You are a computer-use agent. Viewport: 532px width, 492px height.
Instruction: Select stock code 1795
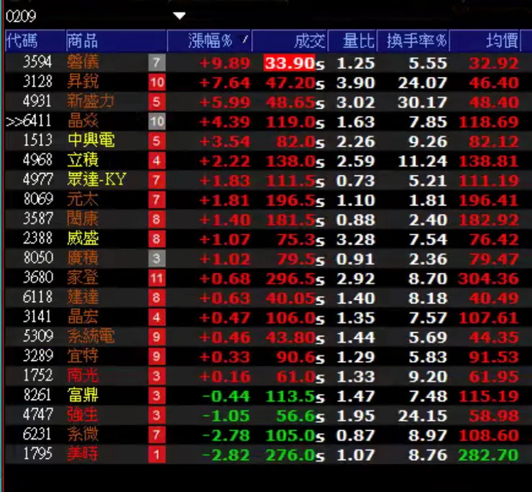pos(37,454)
